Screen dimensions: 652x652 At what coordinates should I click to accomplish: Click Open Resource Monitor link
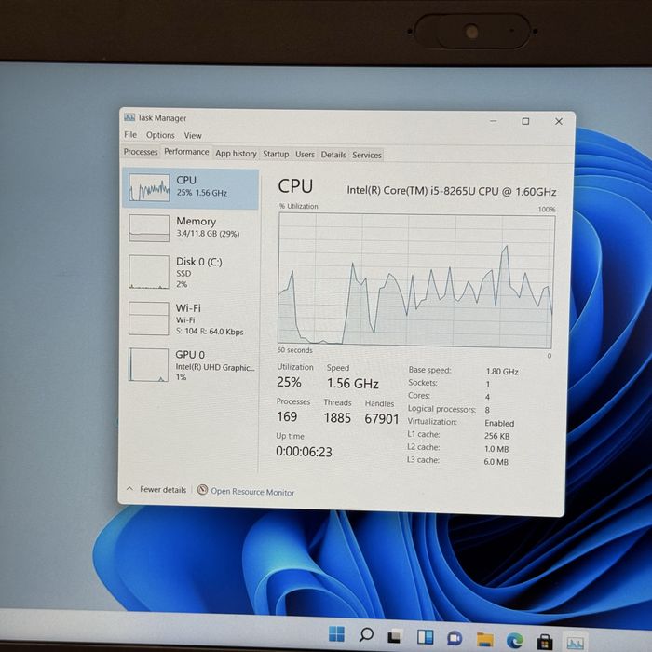[x=252, y=492]
